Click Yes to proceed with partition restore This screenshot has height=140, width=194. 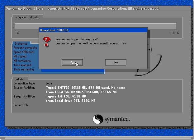[72, 62]
